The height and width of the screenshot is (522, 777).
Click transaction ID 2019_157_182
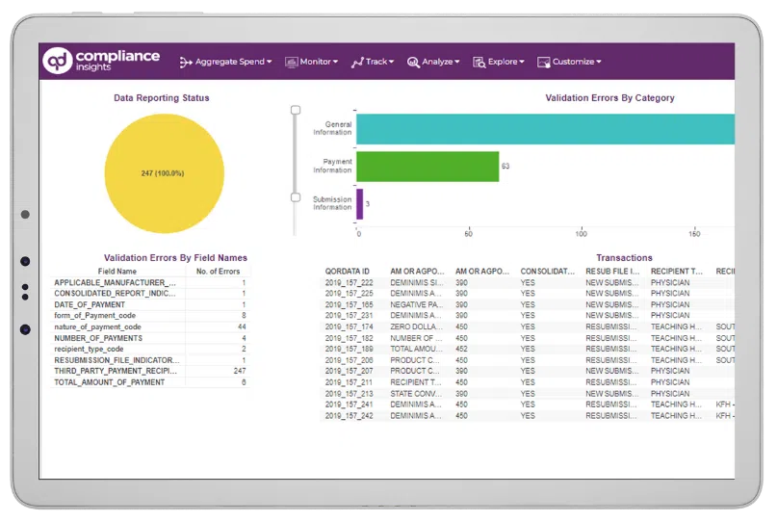[349, 338]
